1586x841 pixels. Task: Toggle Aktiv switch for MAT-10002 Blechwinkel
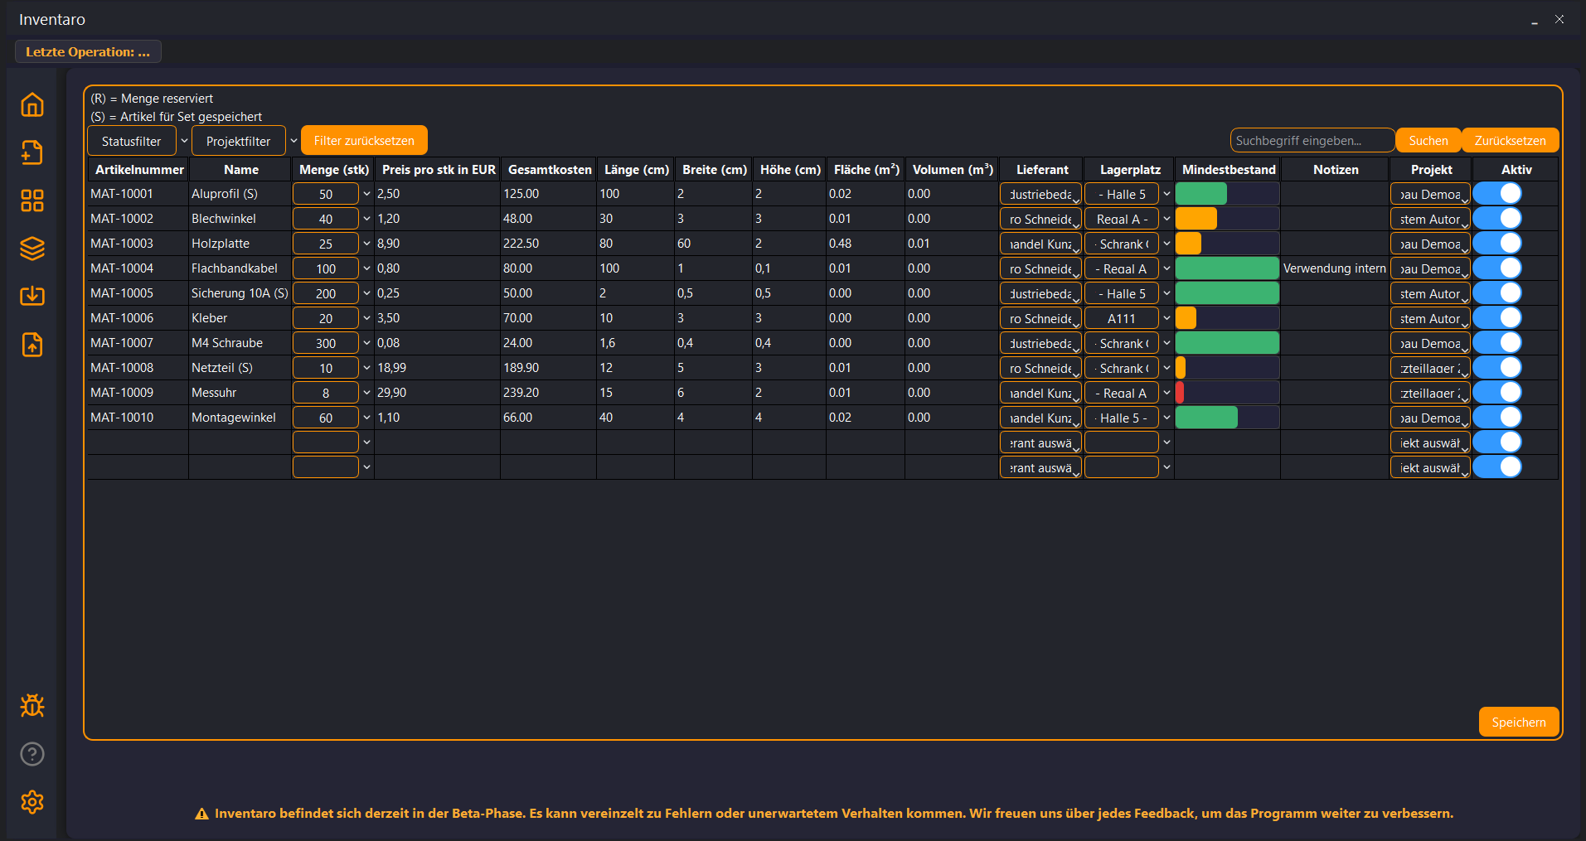point(1497,219)
